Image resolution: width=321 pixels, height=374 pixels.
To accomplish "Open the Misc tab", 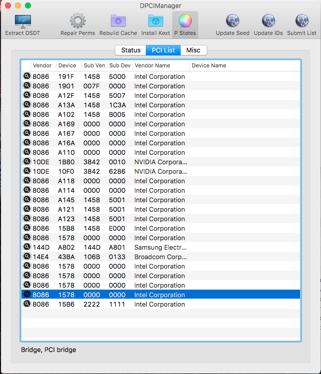I will pyautogui.click(x=193, y=50).
